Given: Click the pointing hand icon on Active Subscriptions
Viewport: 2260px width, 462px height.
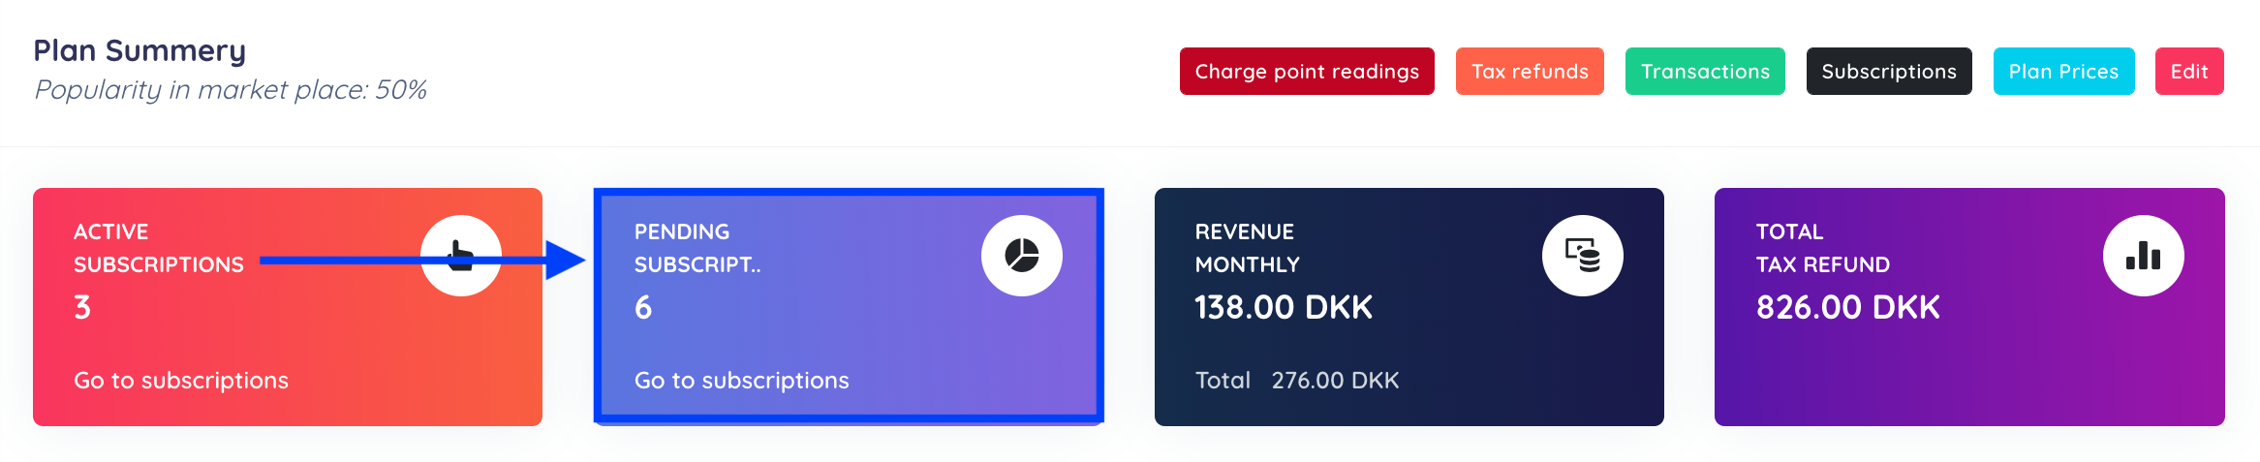Looking at the screenshot, I should pyautogui.click(x=461, y=256).
